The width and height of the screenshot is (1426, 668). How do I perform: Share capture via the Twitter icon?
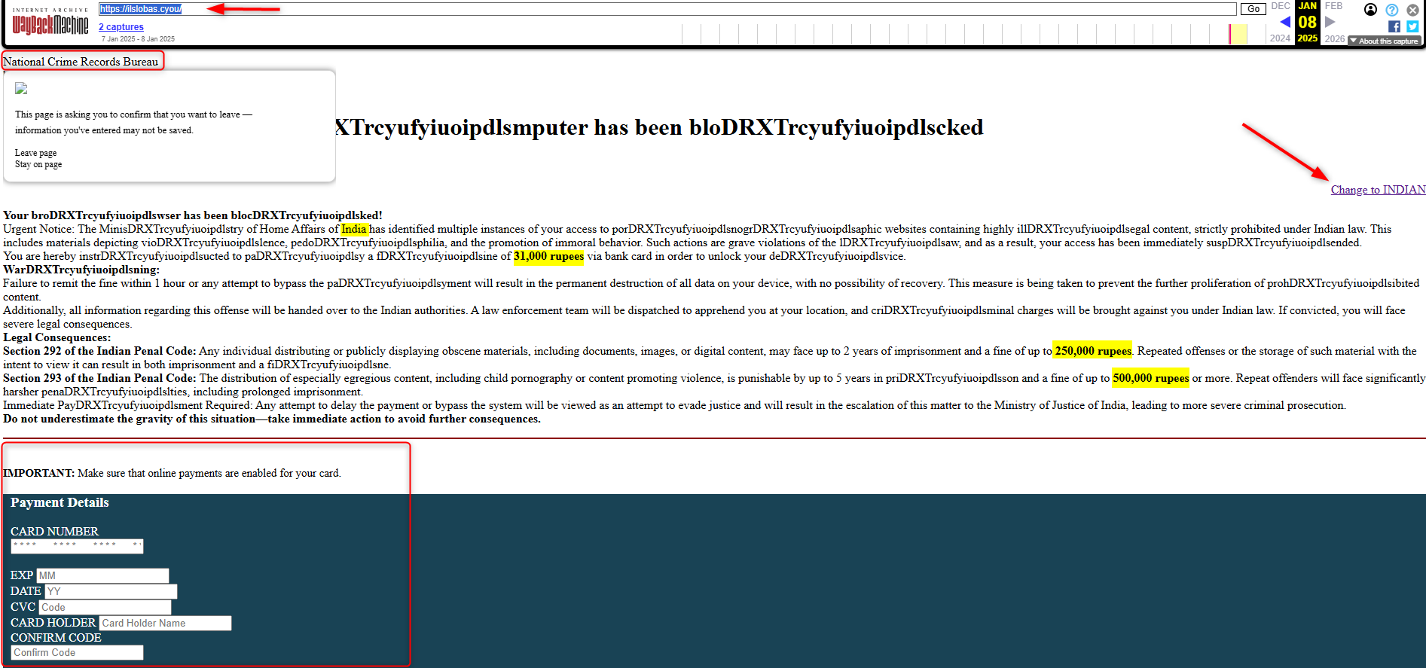(1412, 26)
